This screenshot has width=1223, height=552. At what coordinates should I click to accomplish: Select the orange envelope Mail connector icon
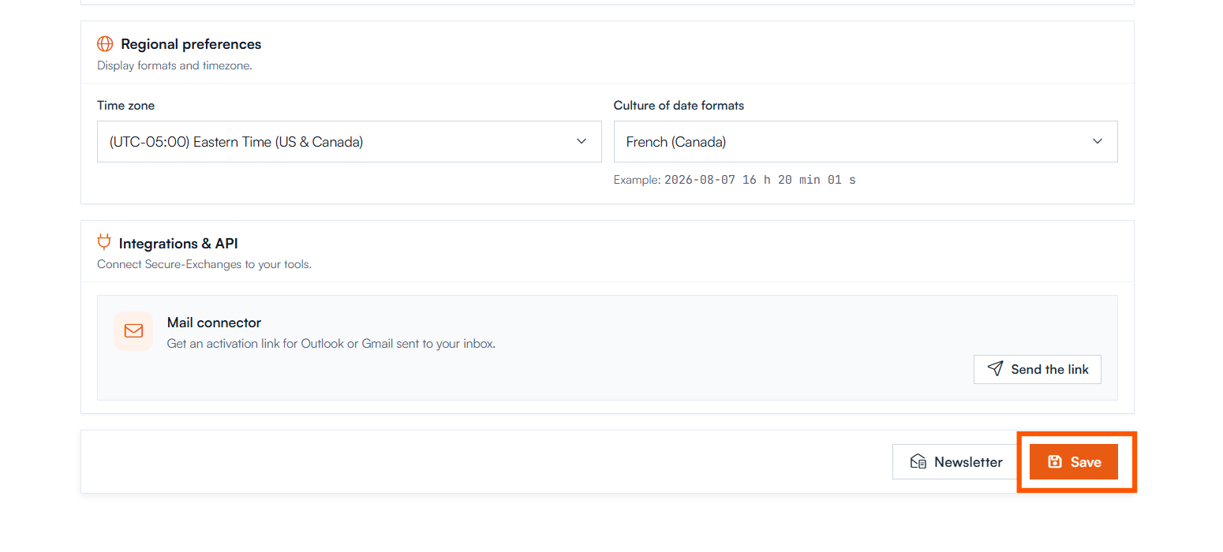pyautogui.click(x=133, y=331)
